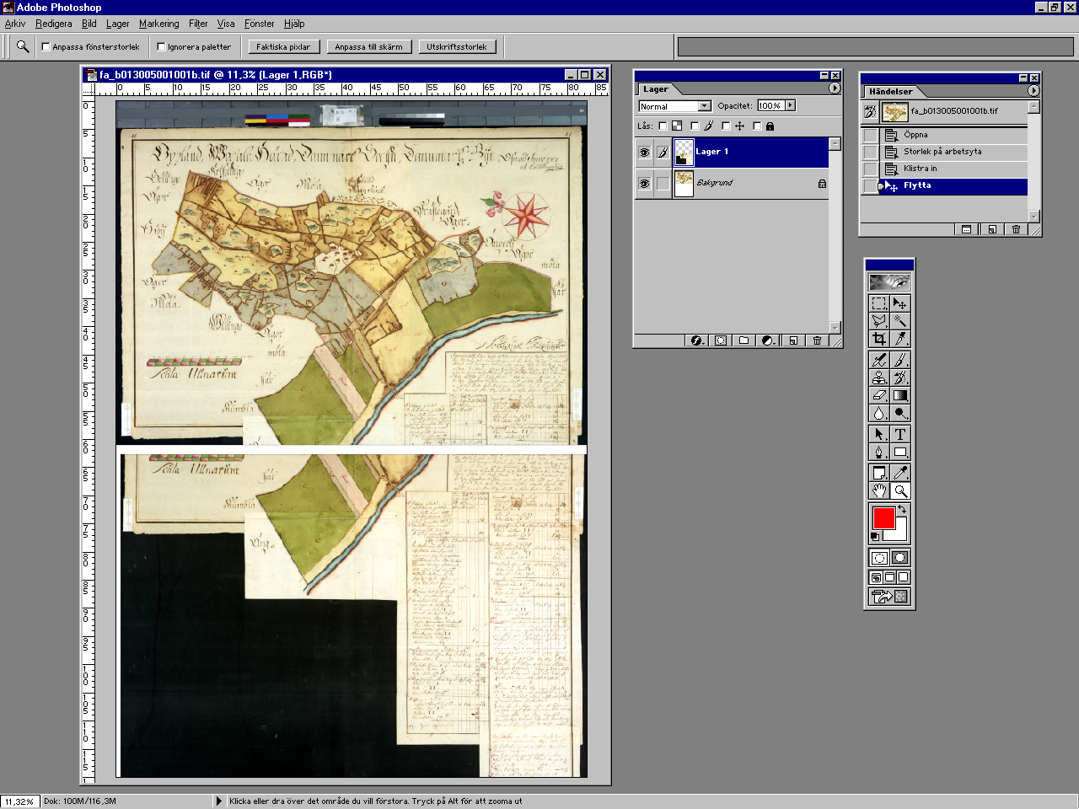Click the Opacitet 100% input field
This screenshot has height=809, width=1079.
(770, 105)
